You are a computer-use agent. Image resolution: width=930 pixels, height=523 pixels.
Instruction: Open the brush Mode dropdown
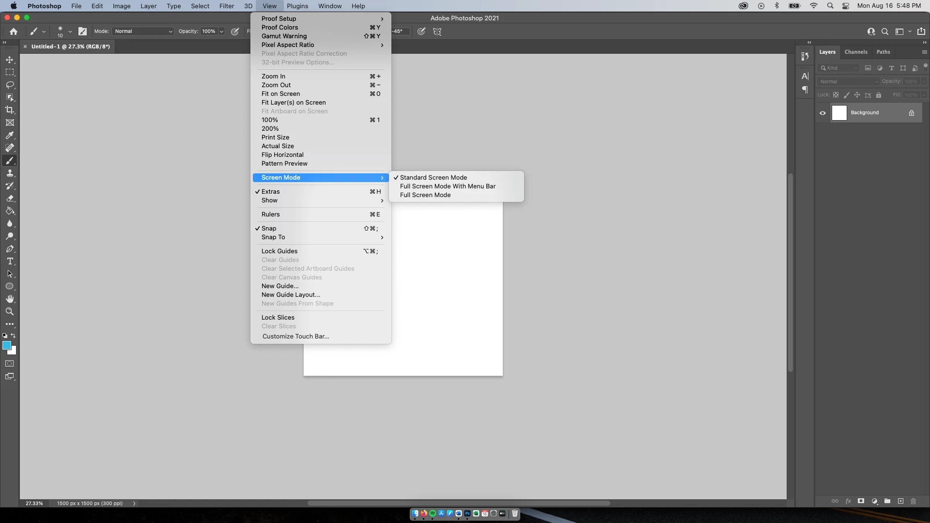[x=143, y=31]
